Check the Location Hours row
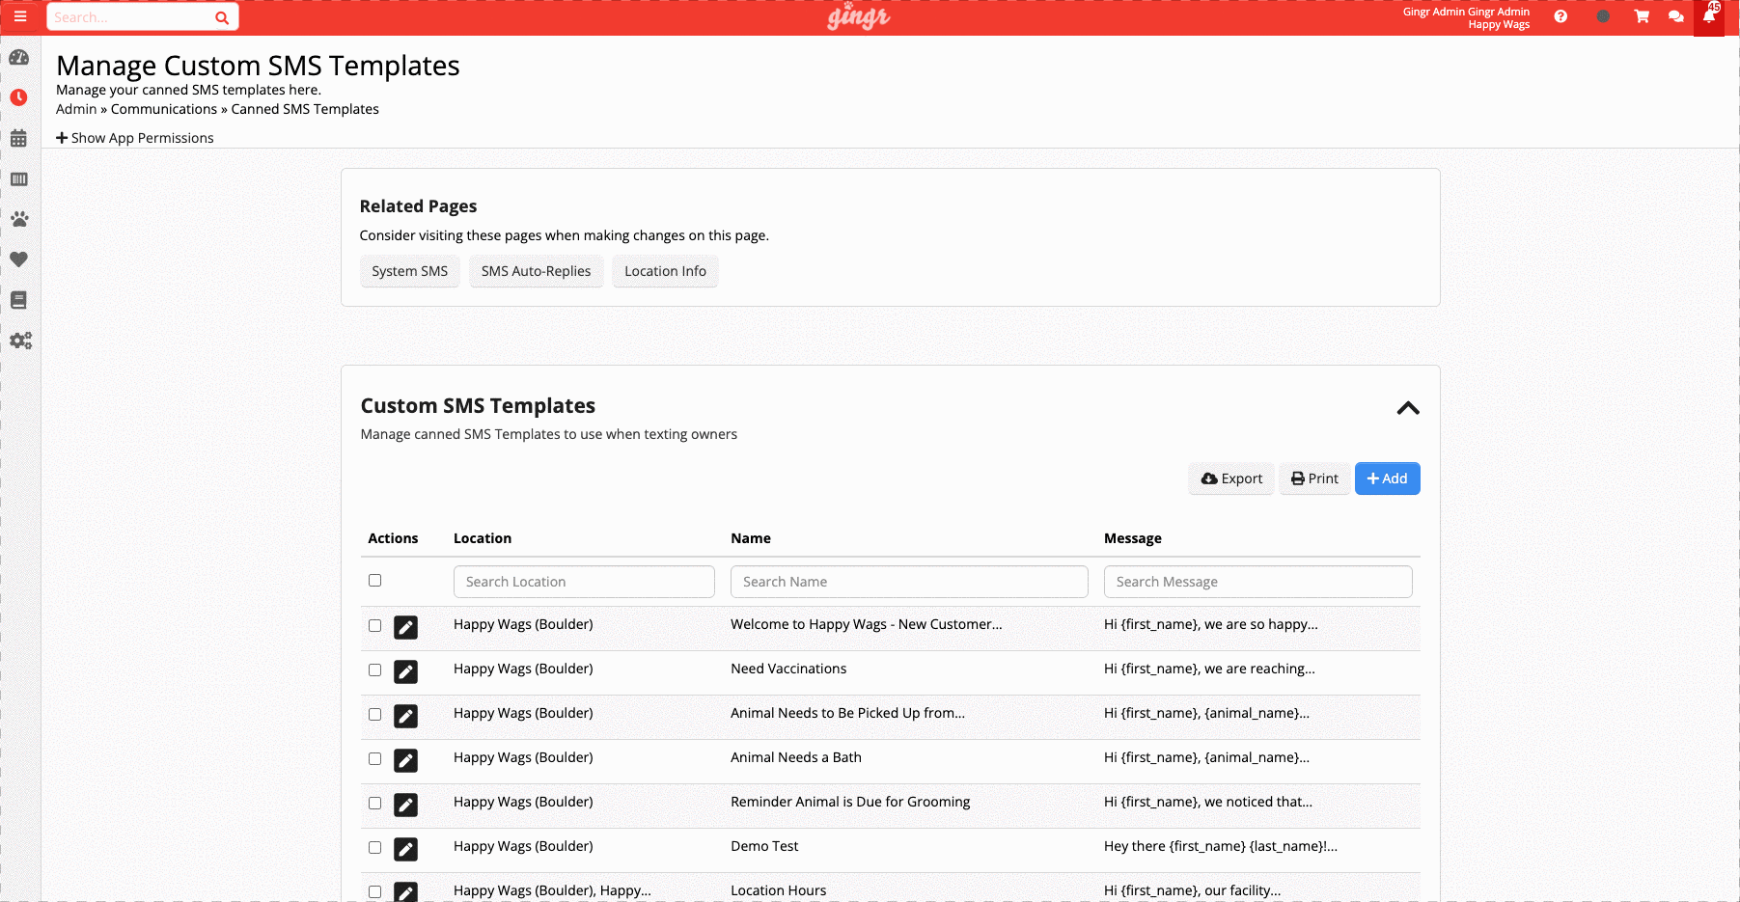This screenshot has height=902, width=1740. coord(375,892)
